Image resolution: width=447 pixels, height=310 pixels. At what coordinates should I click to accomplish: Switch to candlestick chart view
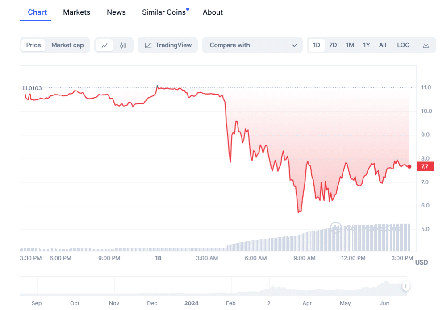[124, 45]
